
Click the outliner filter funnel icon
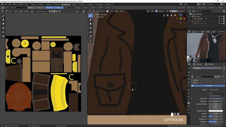coord(220,11)
